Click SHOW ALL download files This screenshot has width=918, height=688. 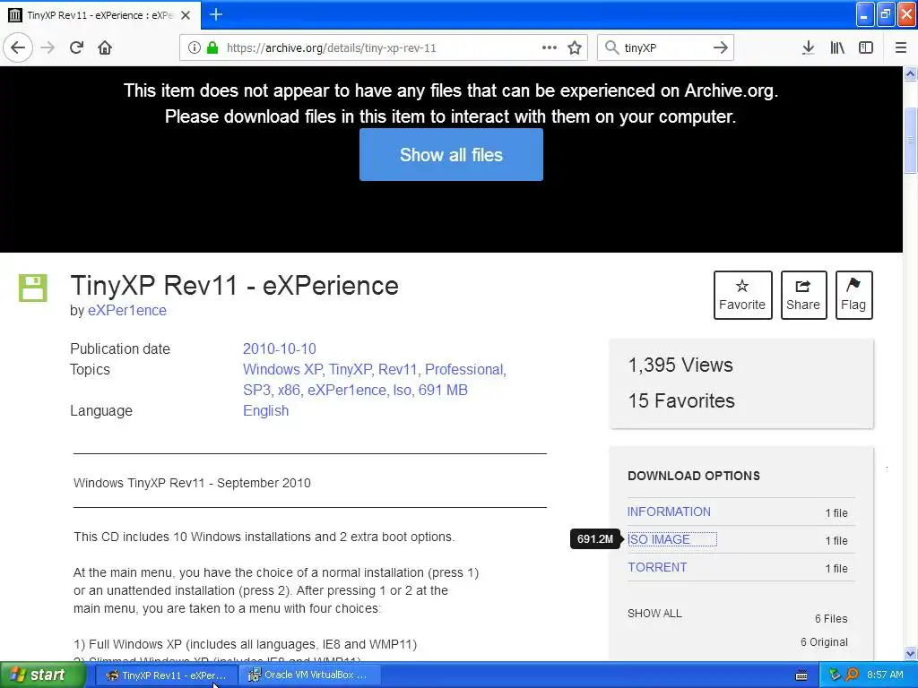pos(654,614)
